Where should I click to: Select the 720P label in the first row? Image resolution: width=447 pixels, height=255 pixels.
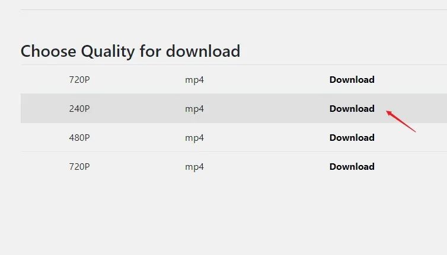[x=79, y=79]
